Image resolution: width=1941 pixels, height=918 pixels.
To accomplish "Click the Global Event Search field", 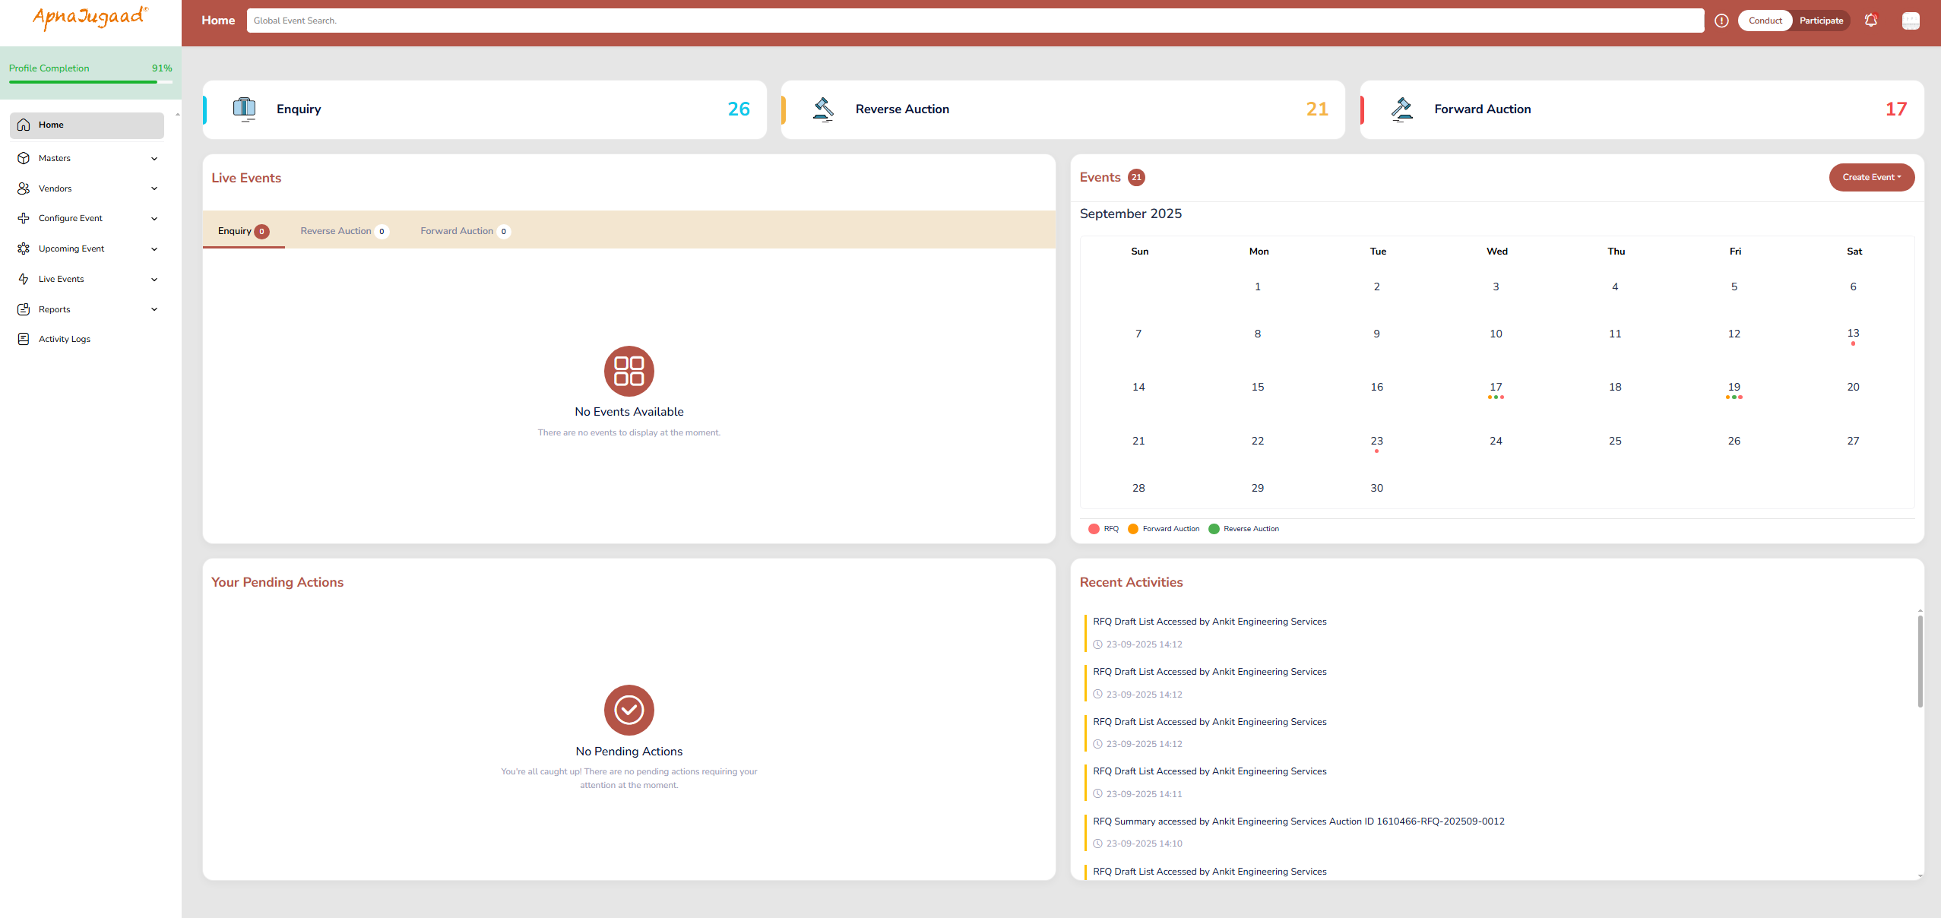I will (x=974, y=21).
